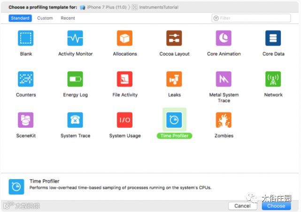This screenshot has width=301, height=212.
Task: Click the "Energy Log" label
Action: point(76,95)
